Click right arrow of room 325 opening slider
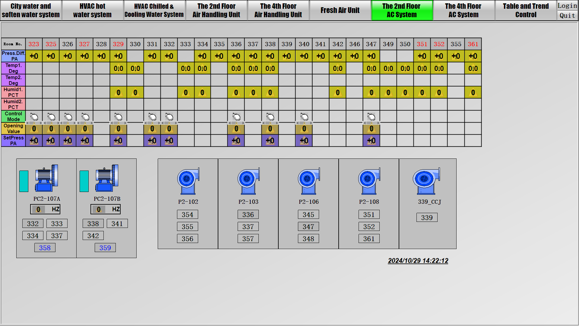The width and height of the screenshot is (579, 326). pos(58,123)
